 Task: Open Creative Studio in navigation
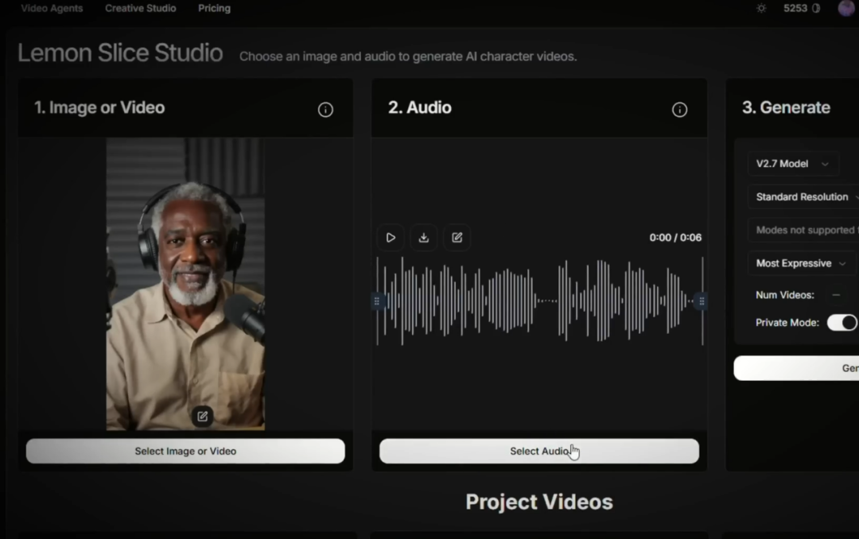[x=141, y=8]
